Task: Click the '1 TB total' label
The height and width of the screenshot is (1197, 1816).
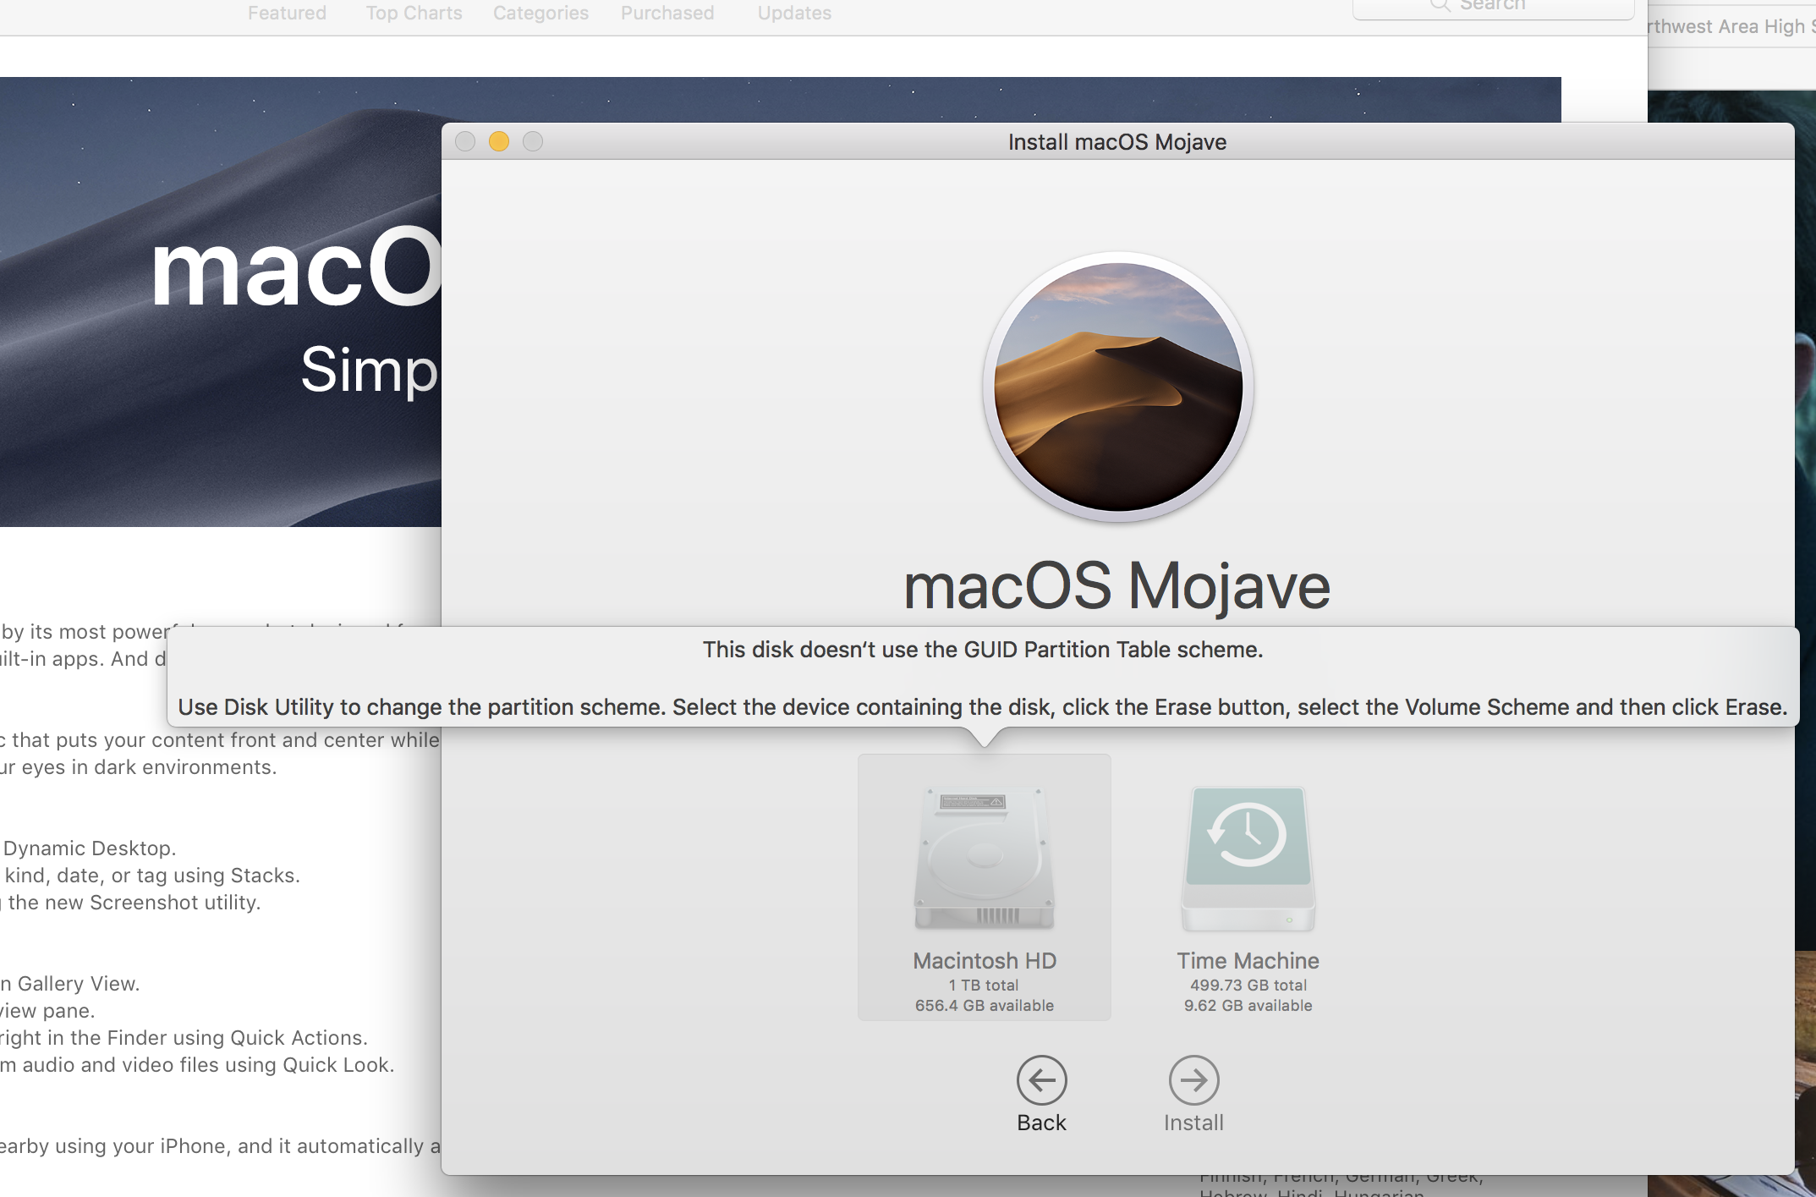Action: coord(984,986)
